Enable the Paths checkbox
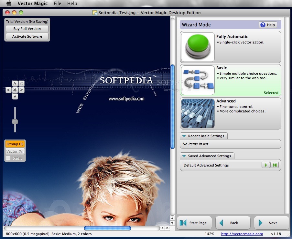Image resolution: width=292 pixels, height=239 pixels. (x=8, y=158)
